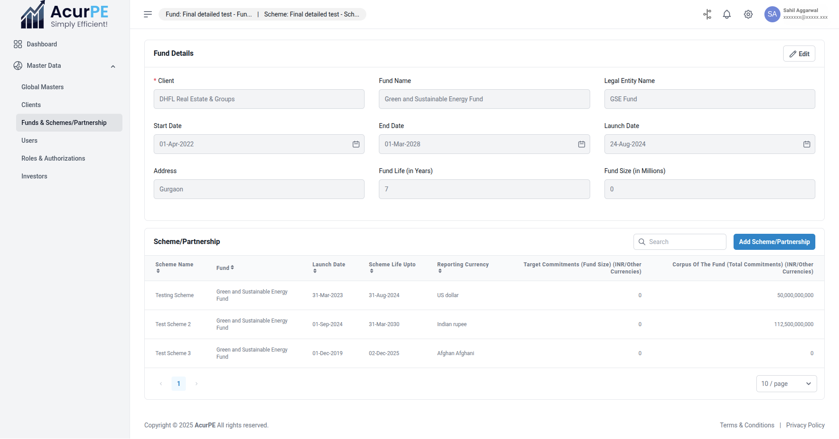Open the Start Date calendar icon
Image resolution: width=839 pixels, height=439 pixels.
(356, 144)
